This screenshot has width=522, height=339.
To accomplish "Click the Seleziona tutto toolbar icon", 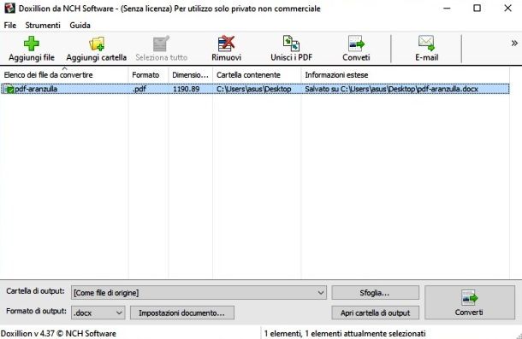I will pos(161,44).
